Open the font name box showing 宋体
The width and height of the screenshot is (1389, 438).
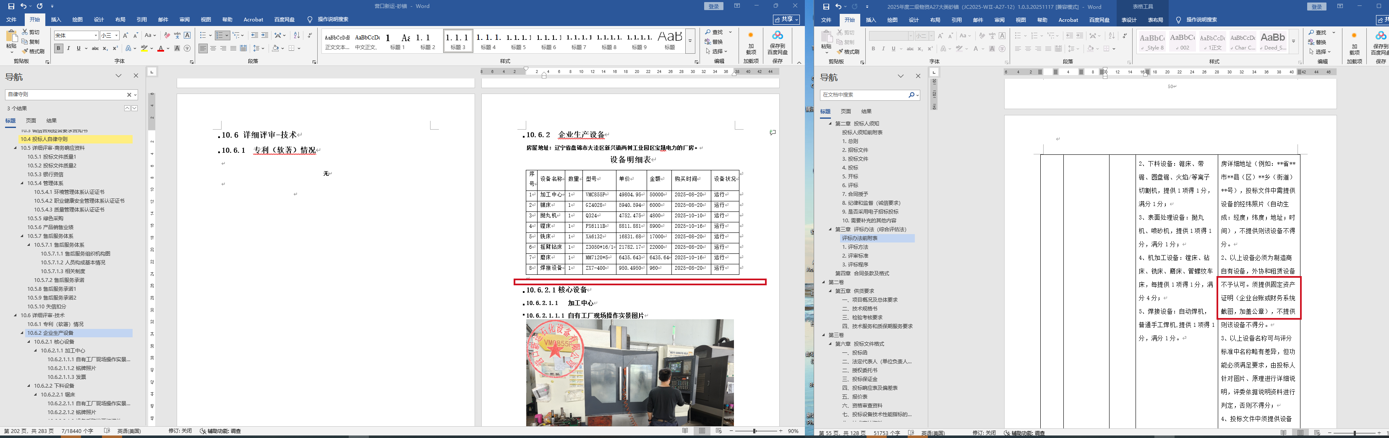pyautogui.click(x=76, y=36)
